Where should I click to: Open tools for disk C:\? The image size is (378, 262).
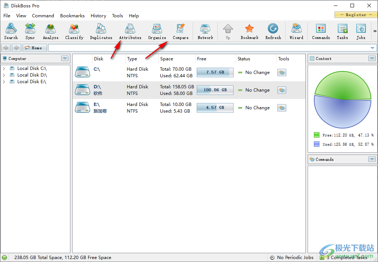tap(282, 72)
